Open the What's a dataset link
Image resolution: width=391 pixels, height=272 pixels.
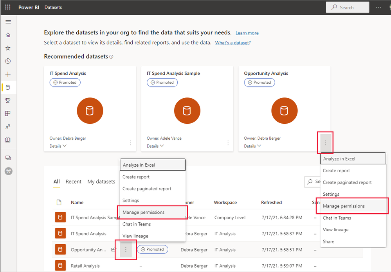point(233,43)
